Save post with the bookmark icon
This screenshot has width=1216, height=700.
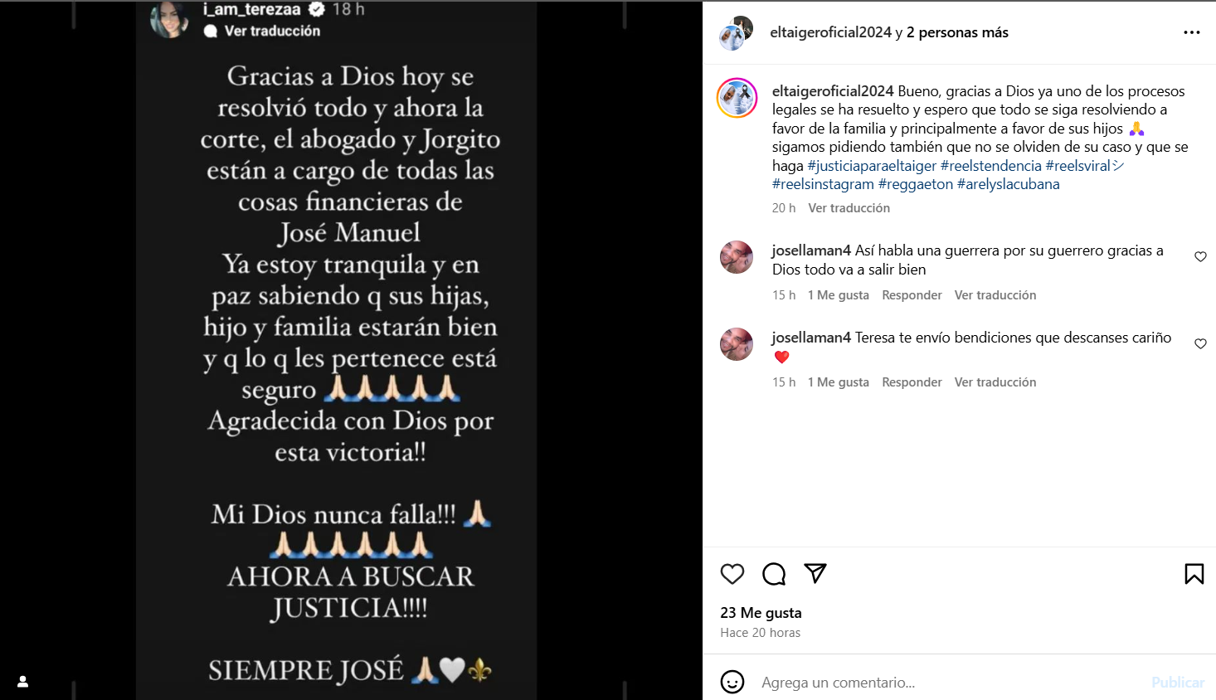pyautogui.click(x=1194, y=574)
